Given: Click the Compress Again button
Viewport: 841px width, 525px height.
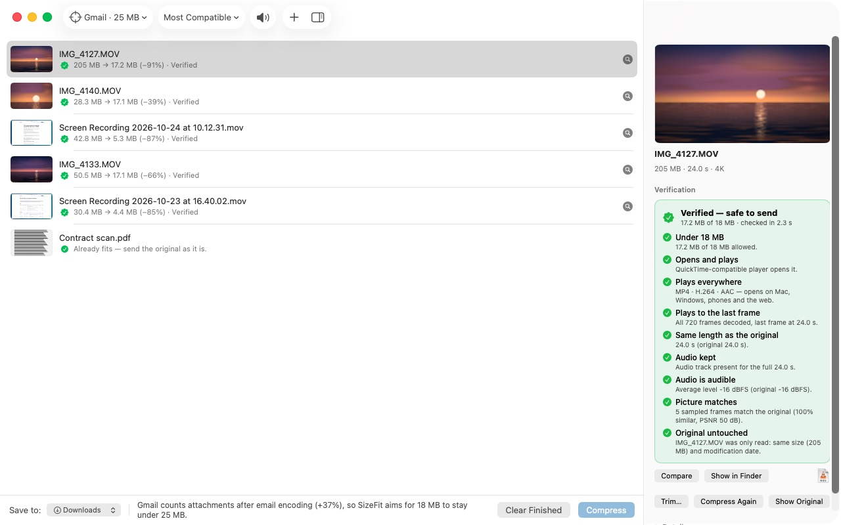Looking at the screenshot, I should [x=729, y=501].
